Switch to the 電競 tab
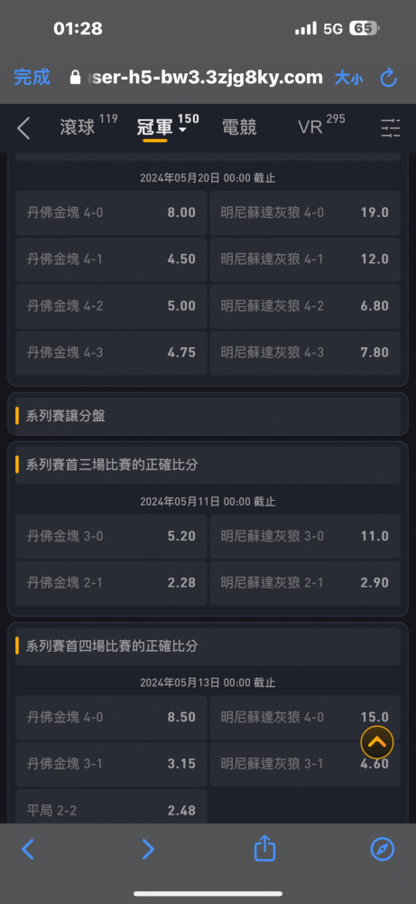Screen dimensions: 416x904 tap(239, 127)
